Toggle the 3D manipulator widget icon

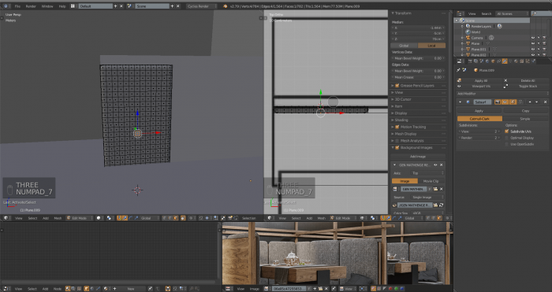120,218
